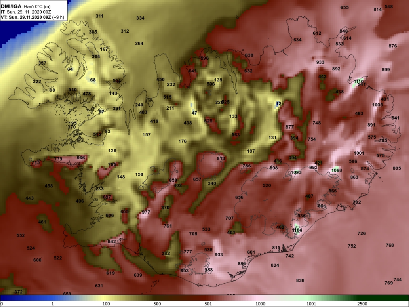Viewport: 409px width, 307px height.
Task: Click the map value 779
Action: coord(58,159)
